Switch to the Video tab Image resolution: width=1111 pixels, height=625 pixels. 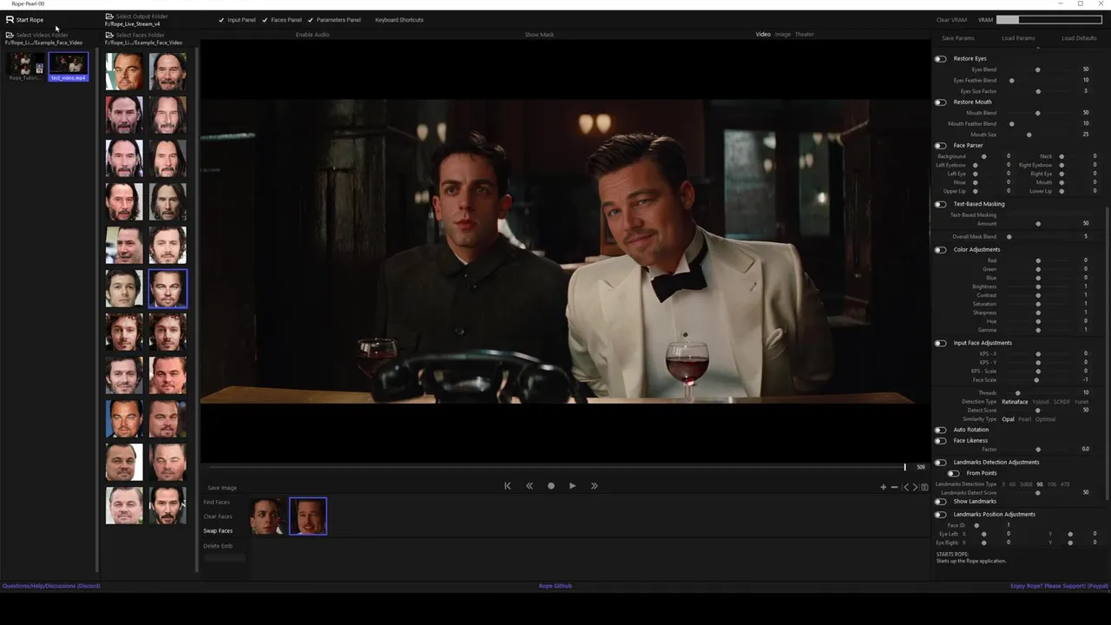tap(763, 35)
